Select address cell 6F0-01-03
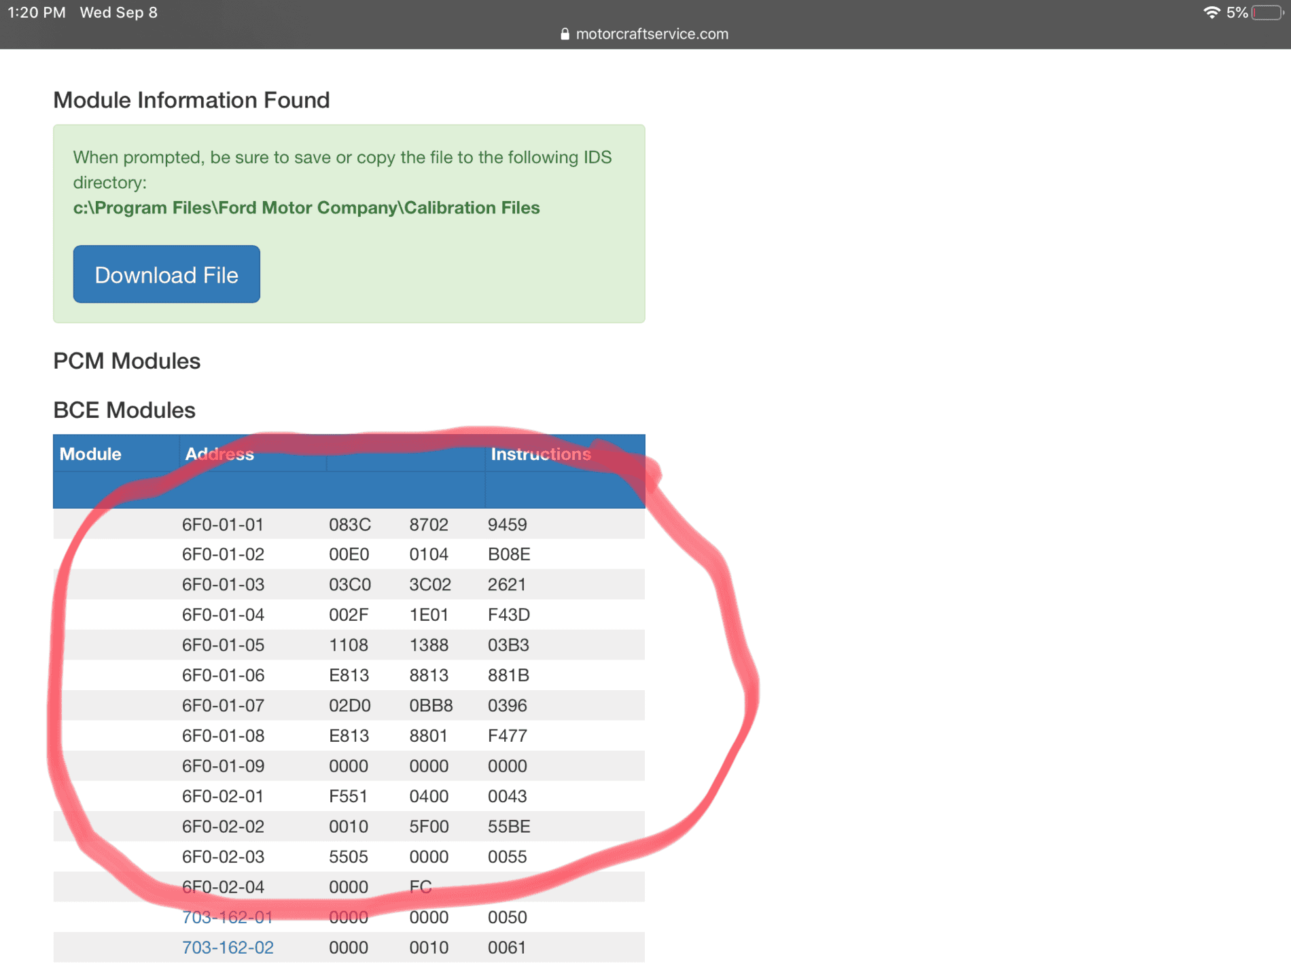Viewport: 1291px width, 968px height. coord(223,584)
